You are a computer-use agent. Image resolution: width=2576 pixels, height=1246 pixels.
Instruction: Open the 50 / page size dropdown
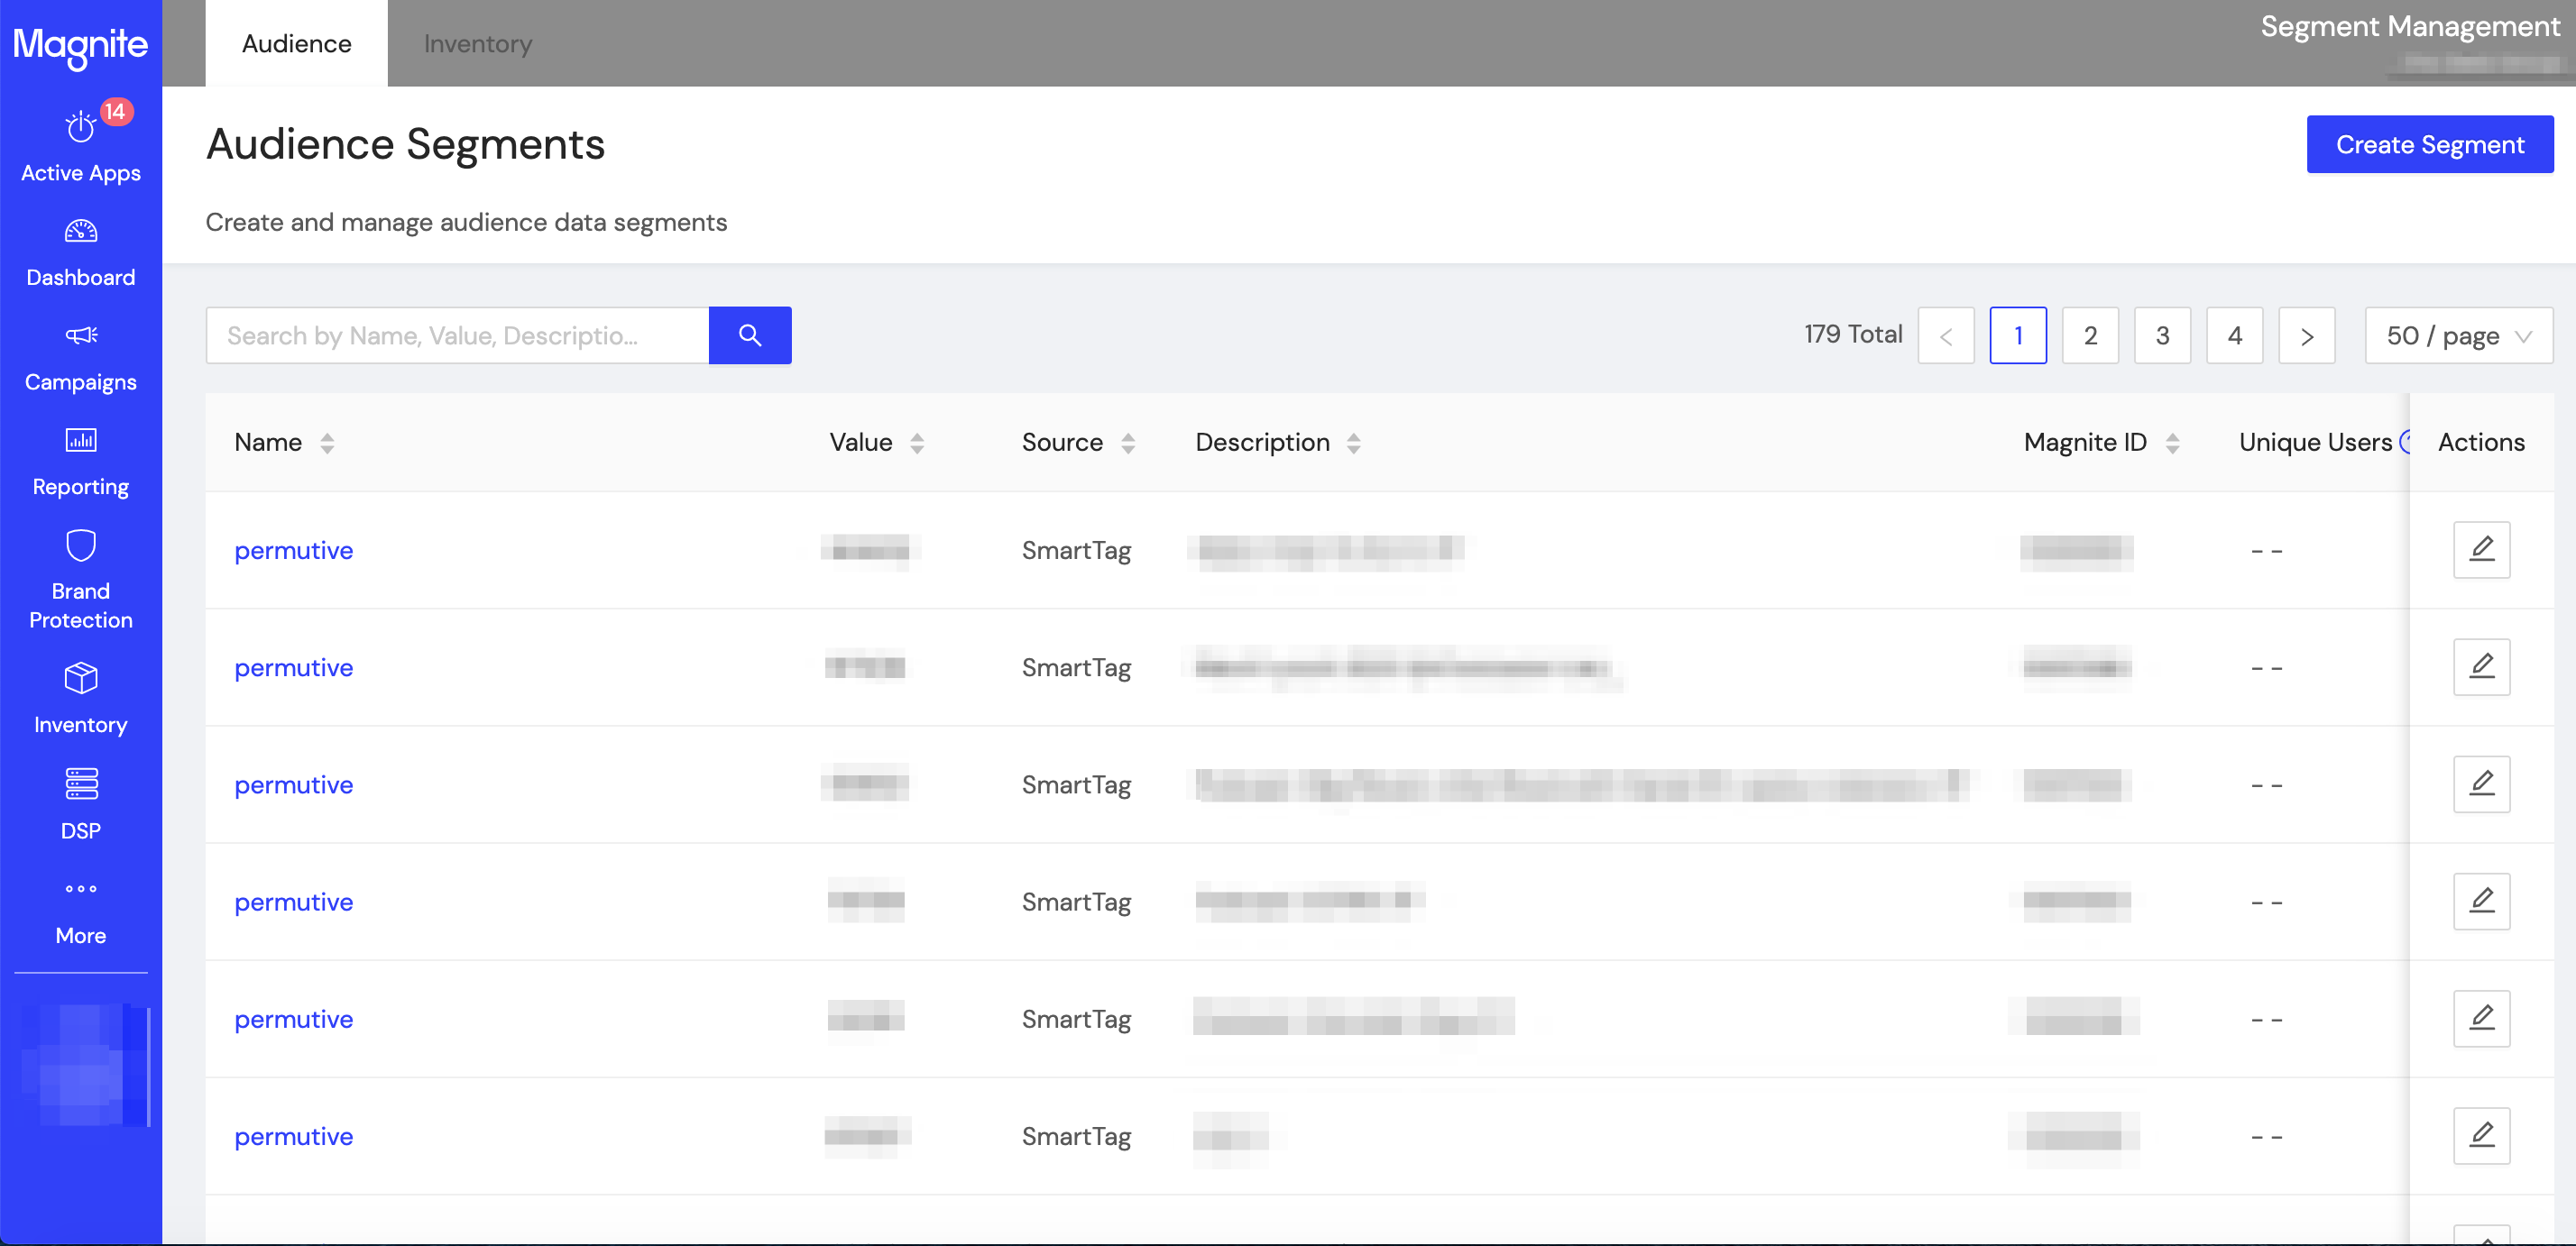2458,335
